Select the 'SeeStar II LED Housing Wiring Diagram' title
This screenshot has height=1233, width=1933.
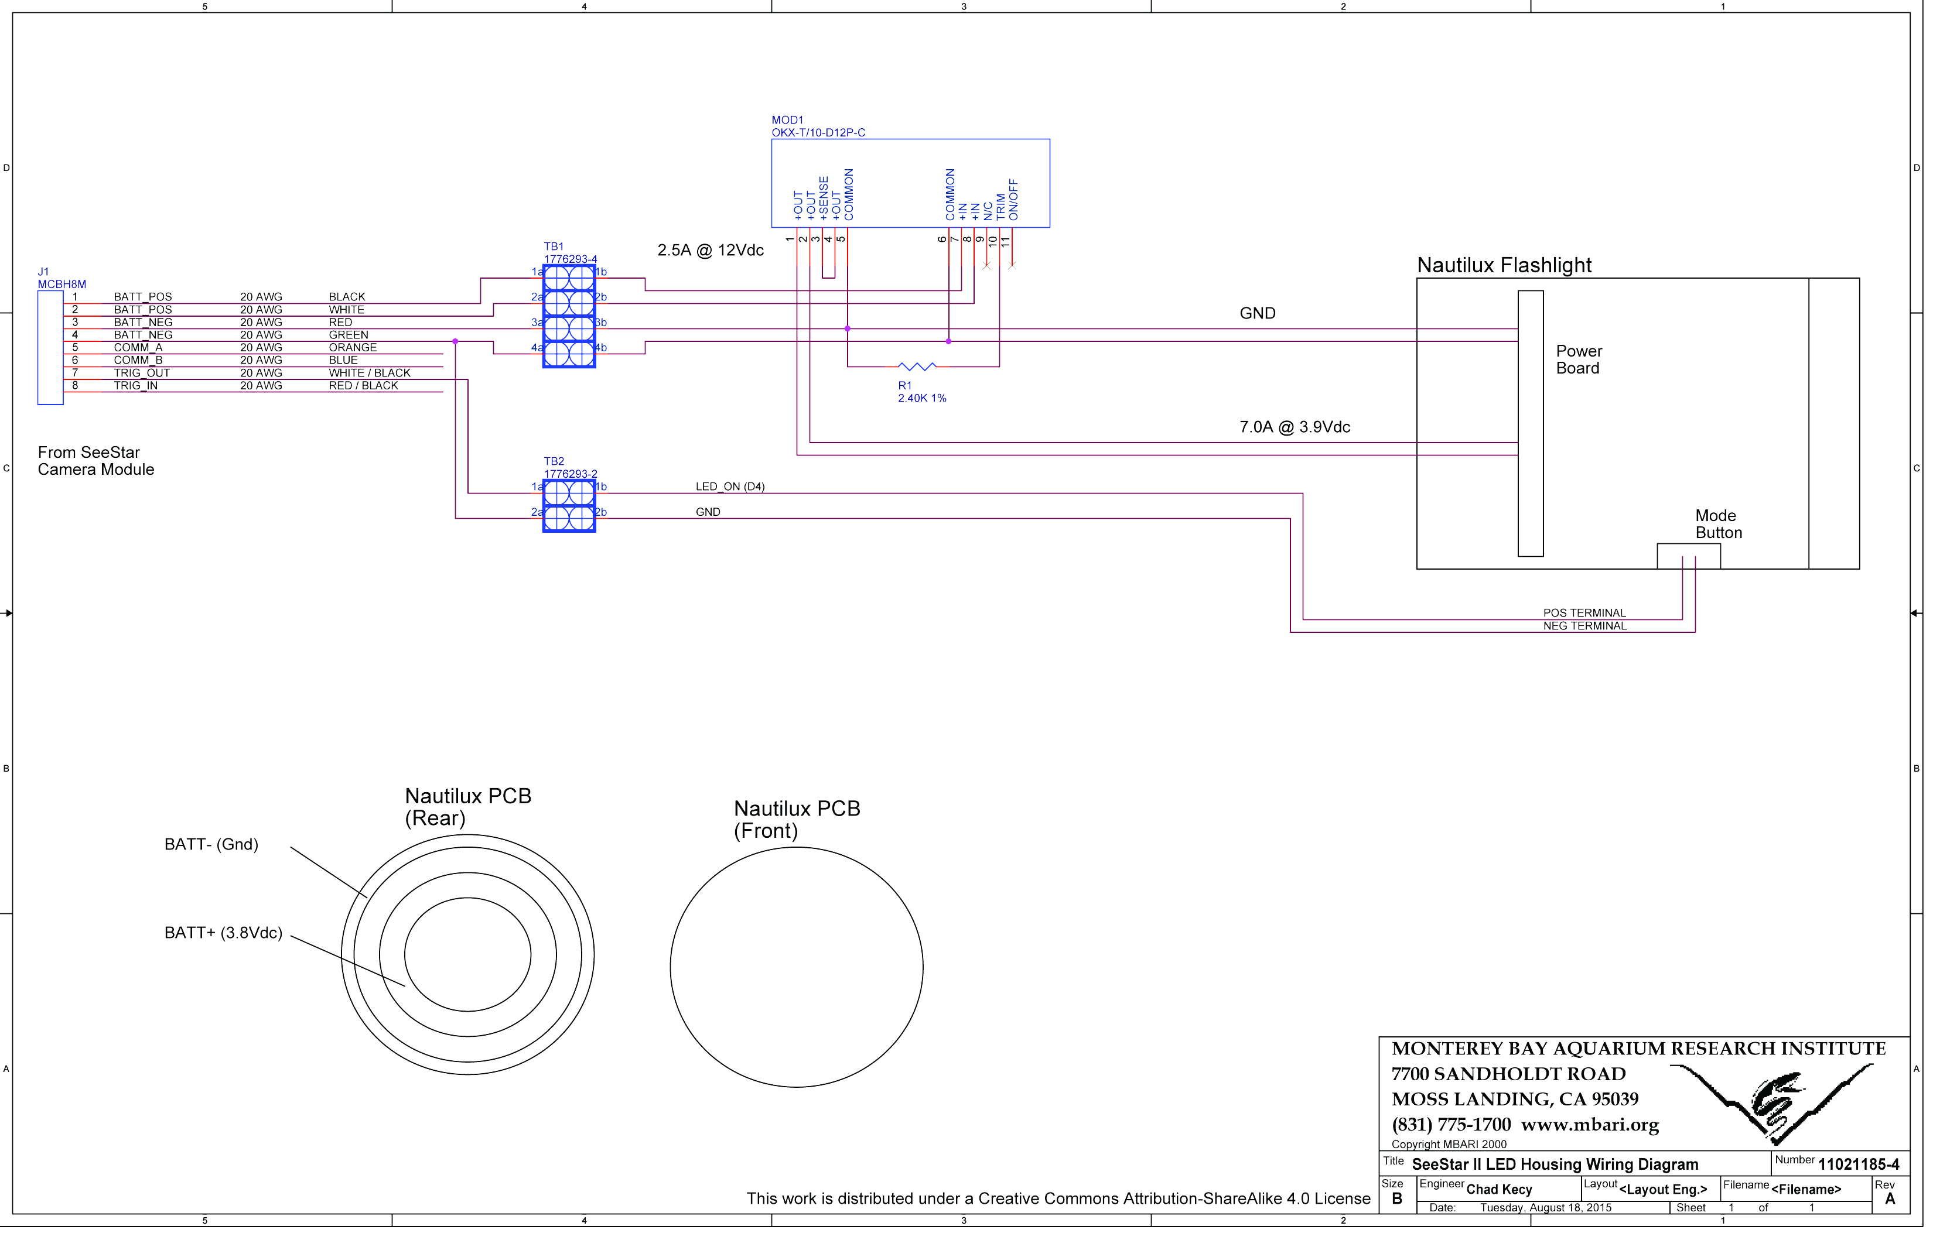tap(1556, 1165)
